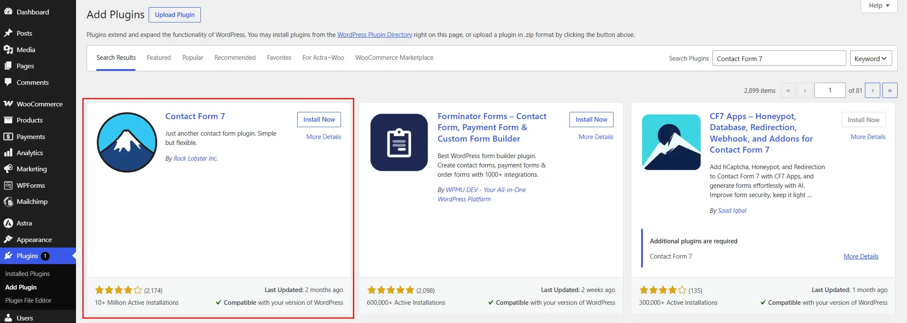907x323 pixels.
Task: Open More Details for Contact Form 7
Action: point(324,137)
